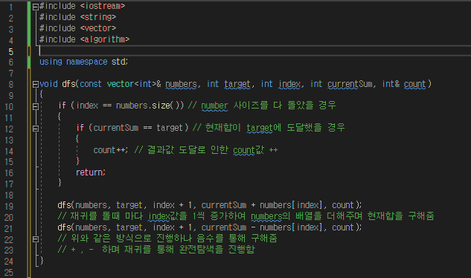Screen dimensions: 471x278
Task: Click underlined 'target' in line 12 comment
Action: coord(260,128)
